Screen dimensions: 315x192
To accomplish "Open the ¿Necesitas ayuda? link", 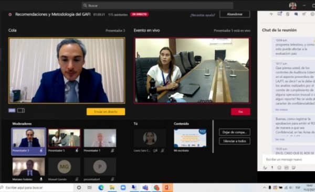I will (x=202, y=15).
